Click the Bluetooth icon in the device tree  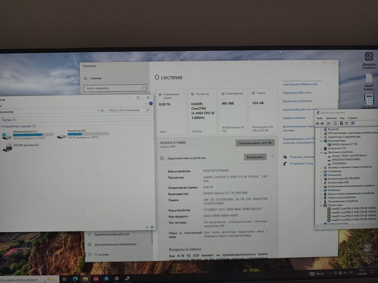click(x=325, y=129)
